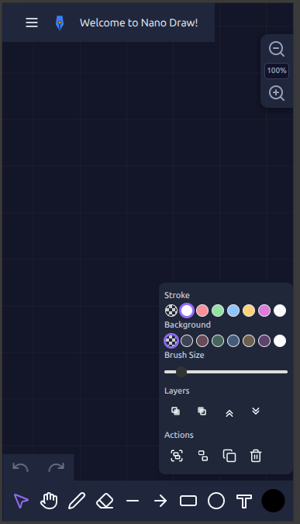
Task: Click the Layers section label
Action: pos(177,391)
